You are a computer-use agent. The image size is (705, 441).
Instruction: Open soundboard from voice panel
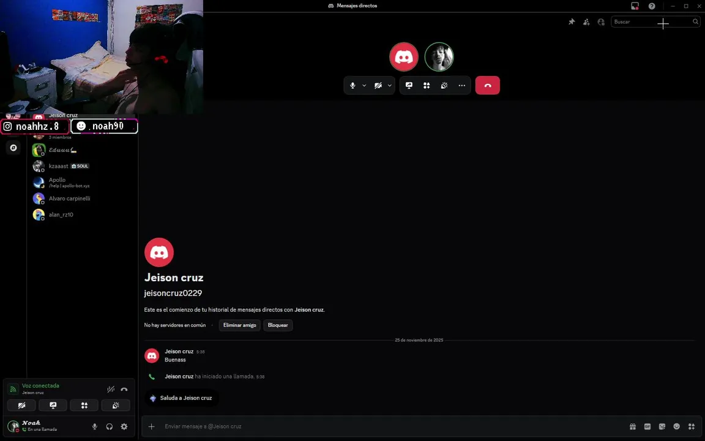point(116,405)
